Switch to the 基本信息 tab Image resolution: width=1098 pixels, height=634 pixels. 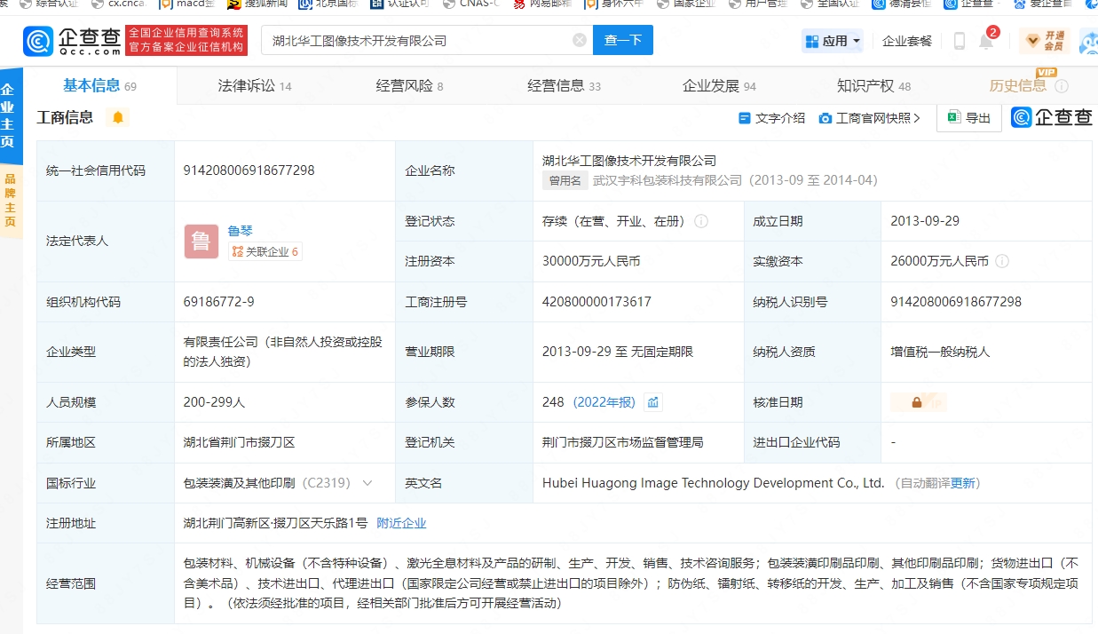pos(99,85)
